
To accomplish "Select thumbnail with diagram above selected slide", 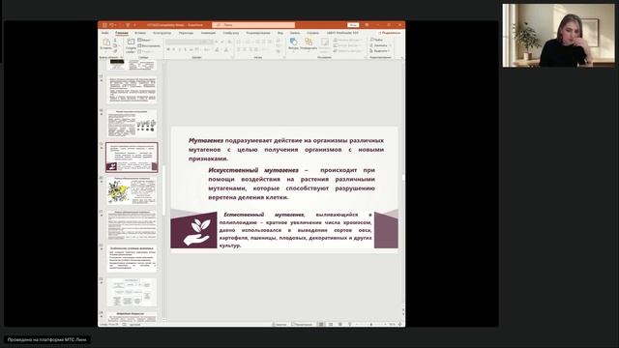I will [132, 124].
